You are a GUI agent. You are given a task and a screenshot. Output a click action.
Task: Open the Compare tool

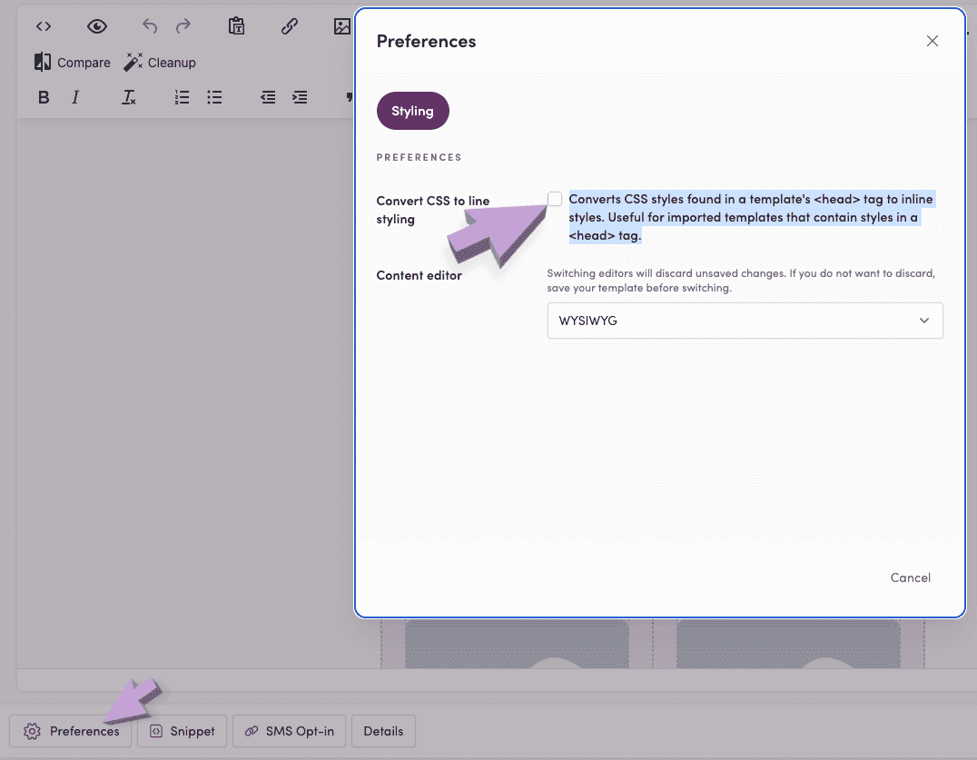[x=72, y=63]
